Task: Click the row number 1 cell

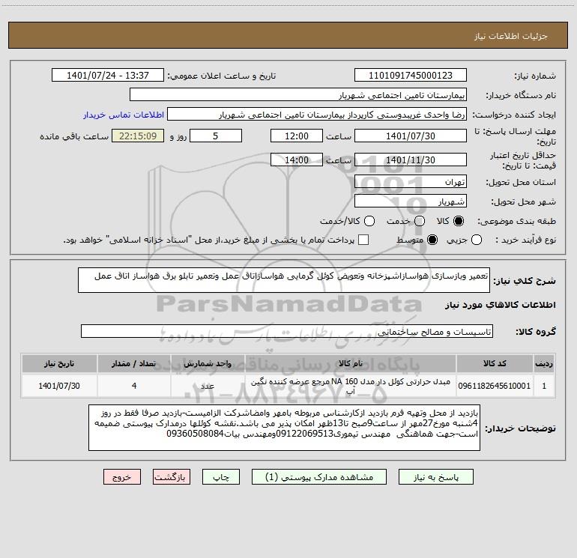Action: pyautogui.click(x=544, y=386)
